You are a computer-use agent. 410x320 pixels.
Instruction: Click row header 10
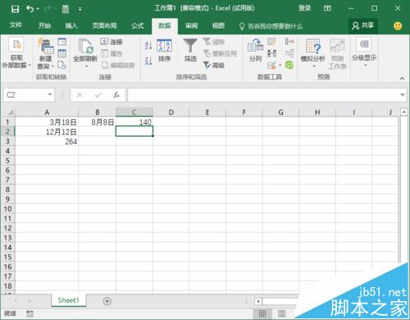pyautogui.click(x=7, y=208)
